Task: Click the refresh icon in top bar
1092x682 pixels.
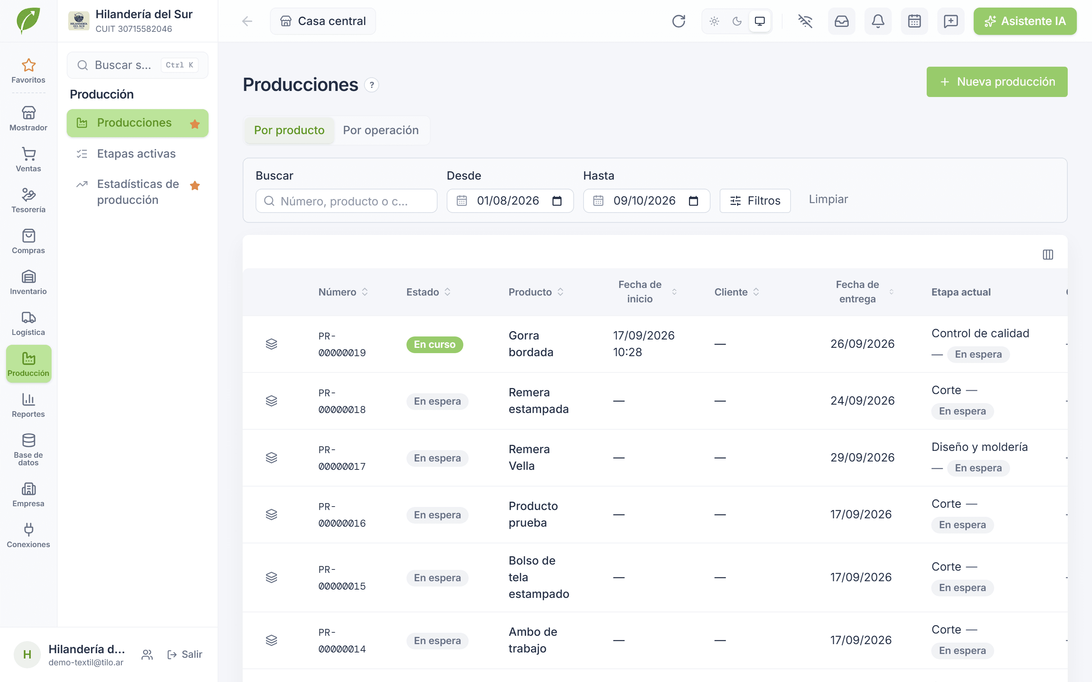Action: point(678,21)
